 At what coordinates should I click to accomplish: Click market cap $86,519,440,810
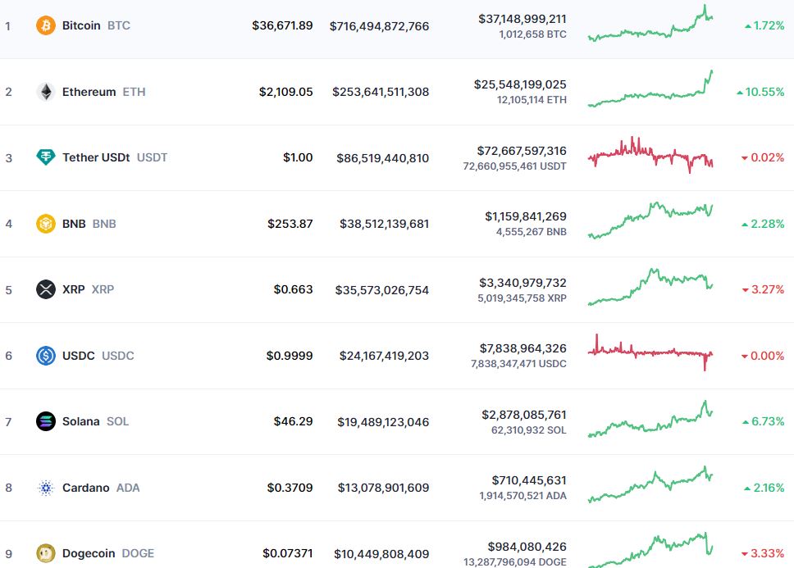(x=383, y=158)
